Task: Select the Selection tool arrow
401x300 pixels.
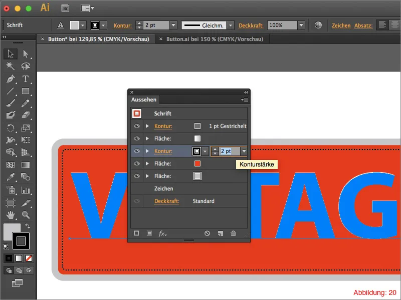Action: pyautogui.click(x=11, y=54)
